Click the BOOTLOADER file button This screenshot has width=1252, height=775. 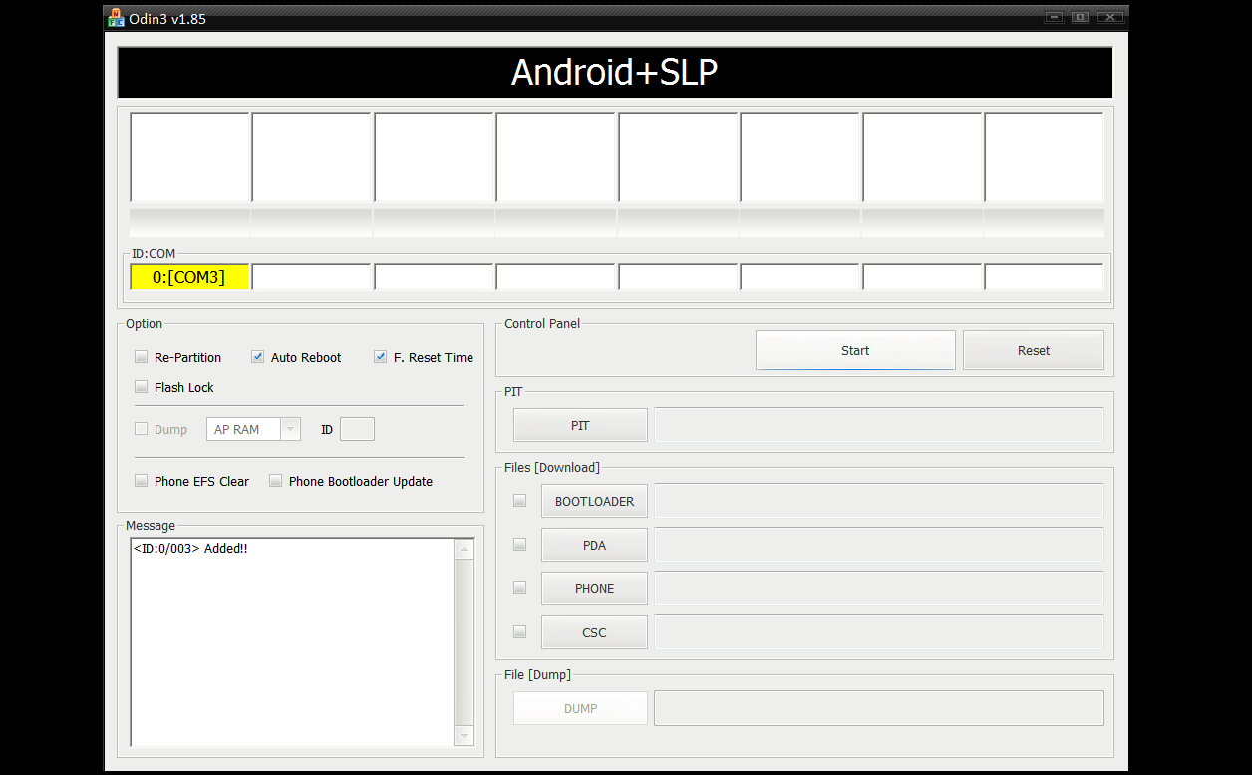(594, 501)
